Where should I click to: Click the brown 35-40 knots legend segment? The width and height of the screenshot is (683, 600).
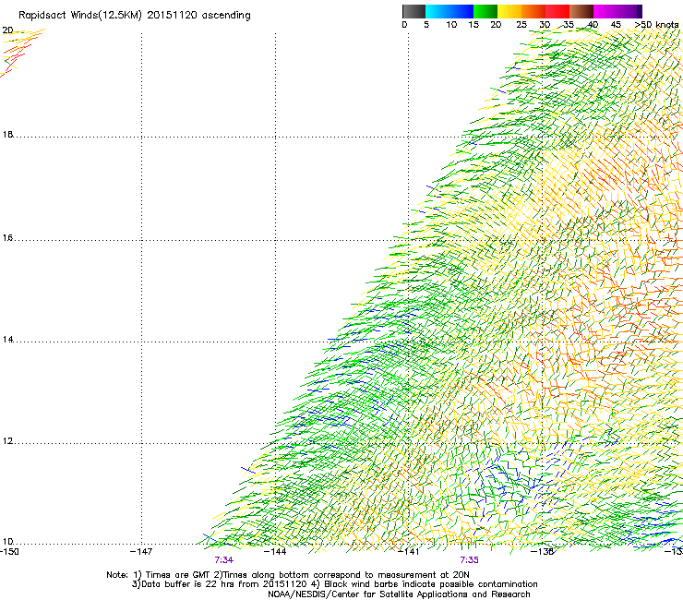pyautogui.click(x=581, y=11)
